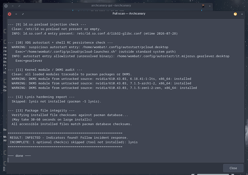Place cursor on the empty last line of scan output
Viewport: 248px width, 175px height.
(x=126, y=160)
